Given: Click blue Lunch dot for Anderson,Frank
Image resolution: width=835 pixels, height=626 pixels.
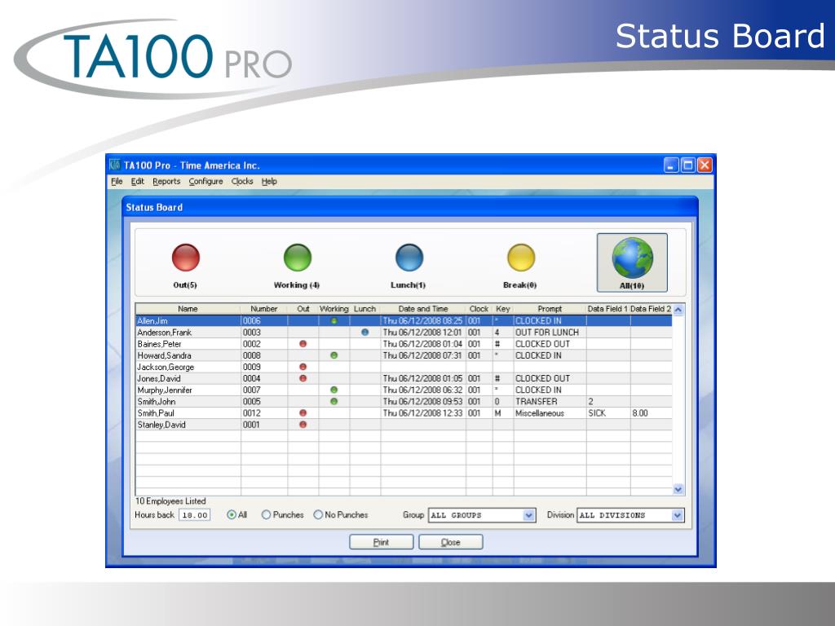Looking at the screenshot, I should tap(364, 333).
